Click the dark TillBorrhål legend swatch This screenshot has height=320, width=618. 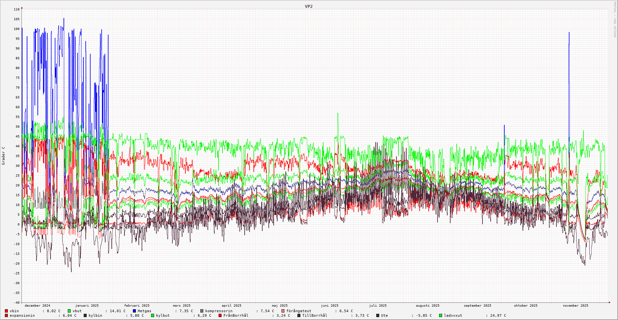pyautogui.click(x=299, y=315)
